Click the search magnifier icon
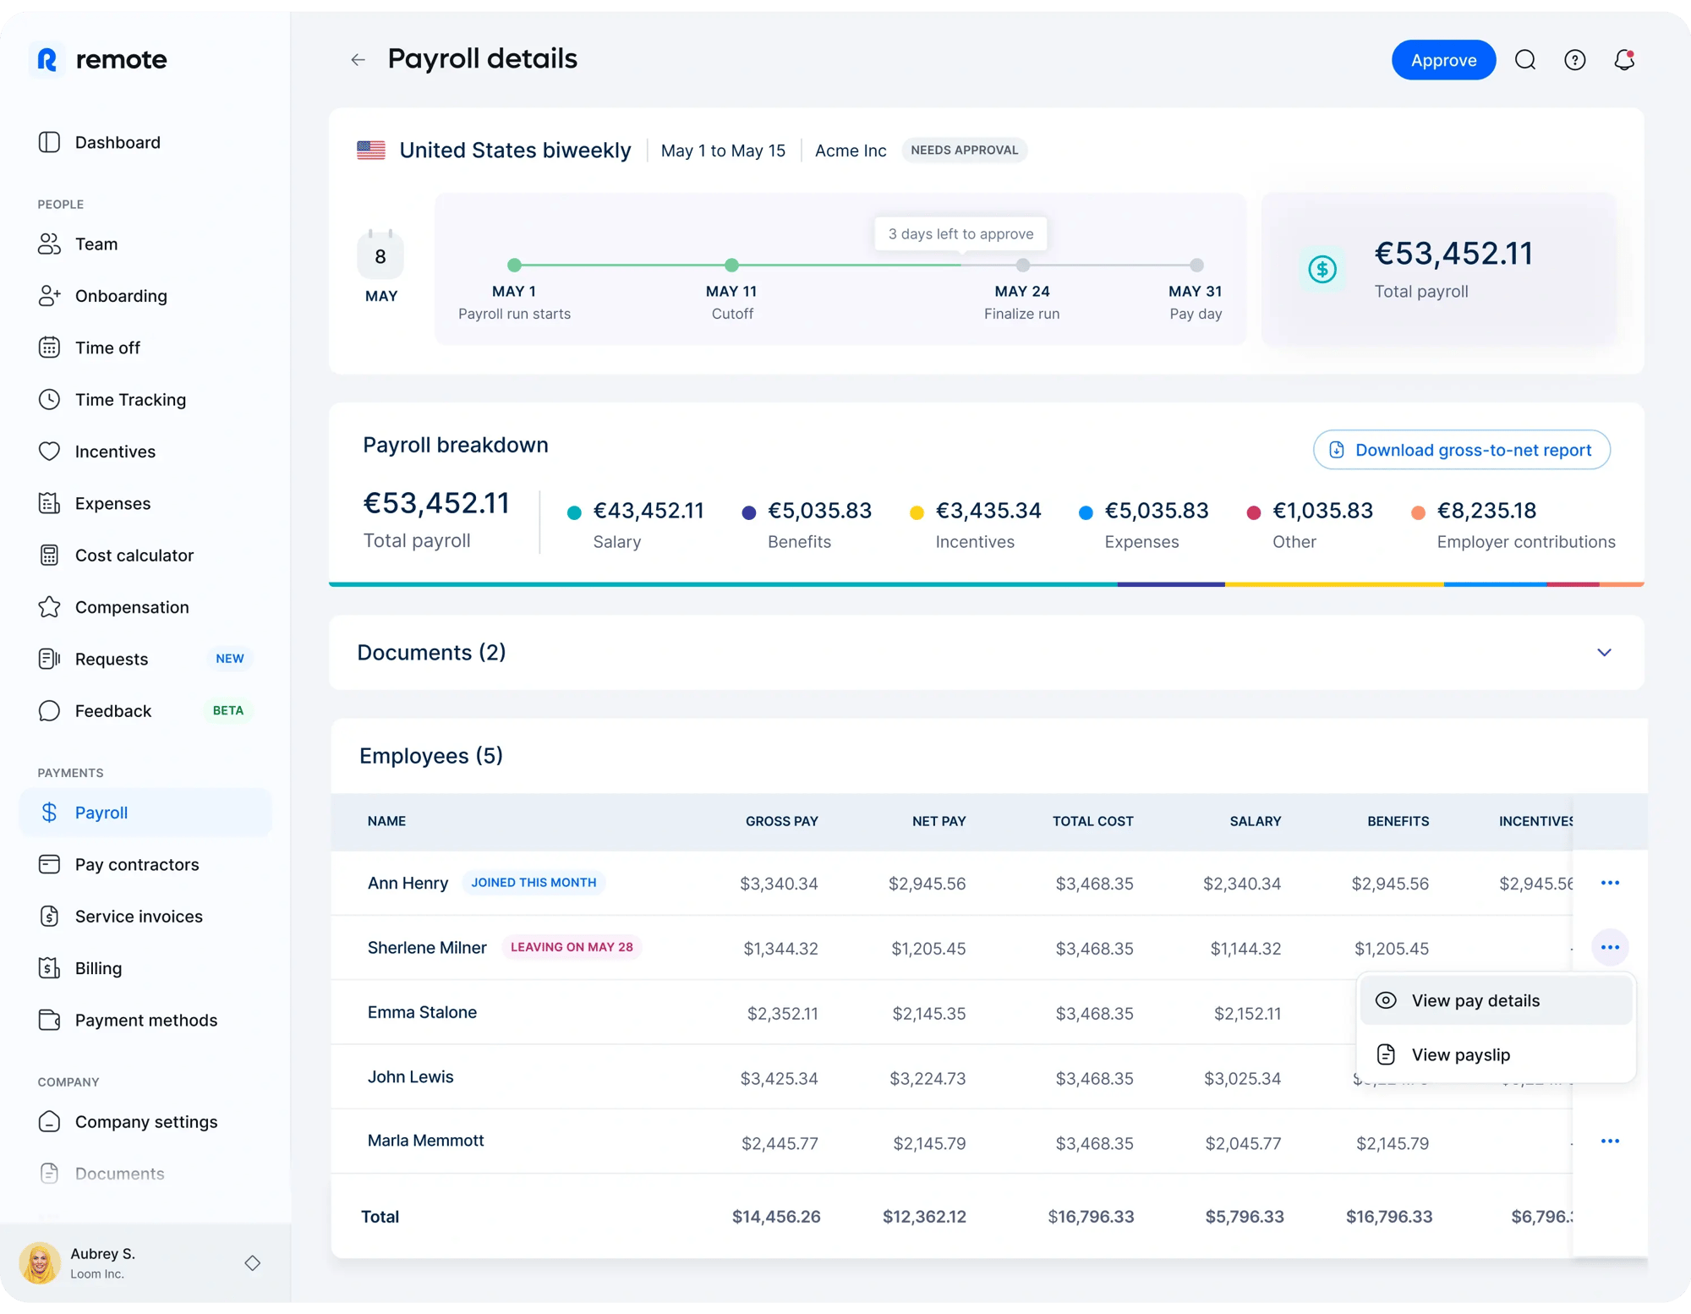Image resolution: width=1691 pixels, height=1314 pixels. tap(1524, 60)
